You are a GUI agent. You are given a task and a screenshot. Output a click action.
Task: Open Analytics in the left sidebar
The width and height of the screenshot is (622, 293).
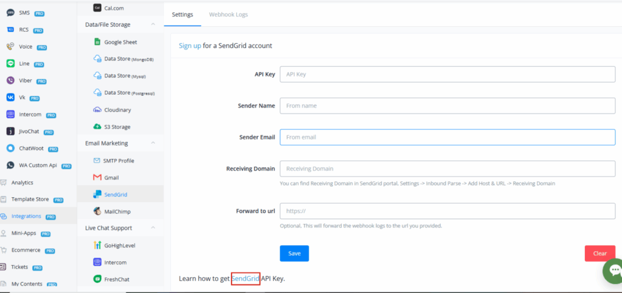tap(22, 183)
